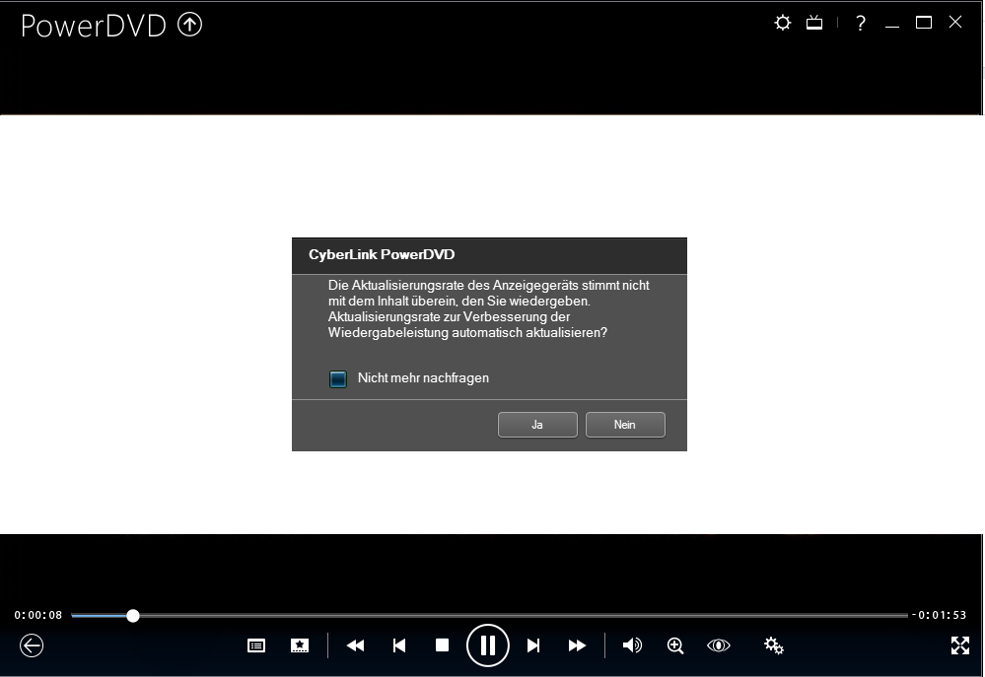Go back with the circled arrow icon
Image resolution: width=985 pixels, height=677 pixels.
coord(32,645)
